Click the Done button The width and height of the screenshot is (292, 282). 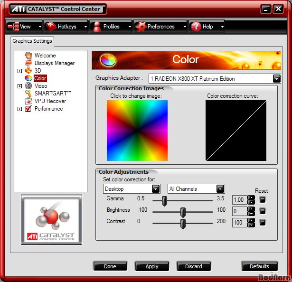coord(110,266)
